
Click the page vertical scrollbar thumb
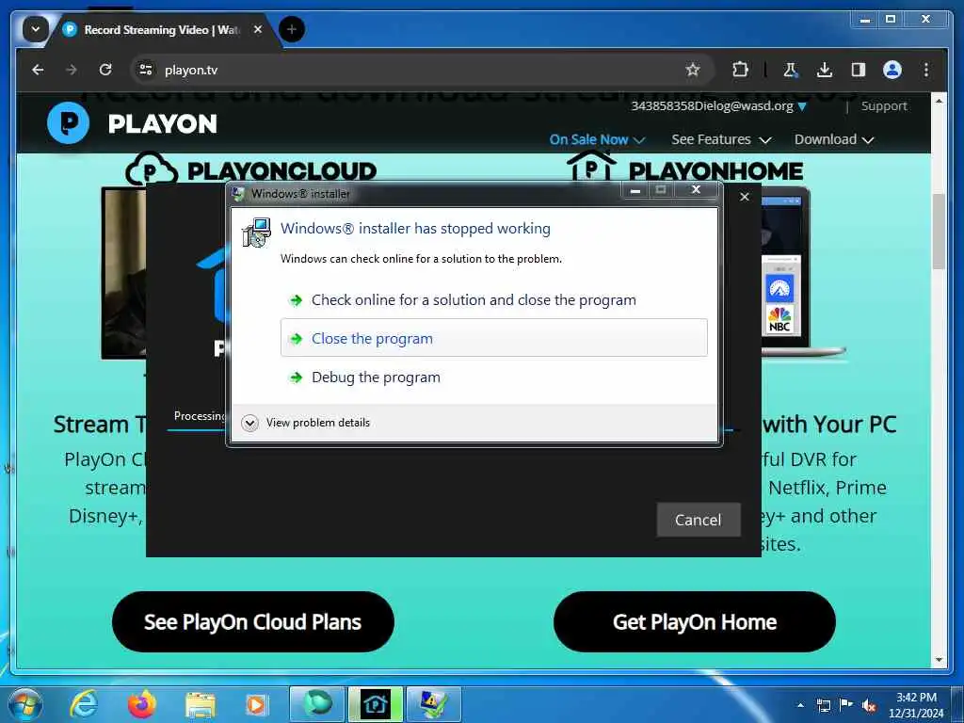(939, 232)
